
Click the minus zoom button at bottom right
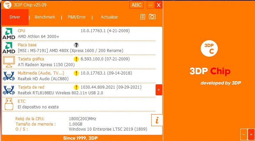[244, 135]
